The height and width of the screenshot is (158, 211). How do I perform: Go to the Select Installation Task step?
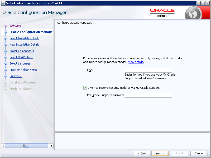click(x=24, y=38)
